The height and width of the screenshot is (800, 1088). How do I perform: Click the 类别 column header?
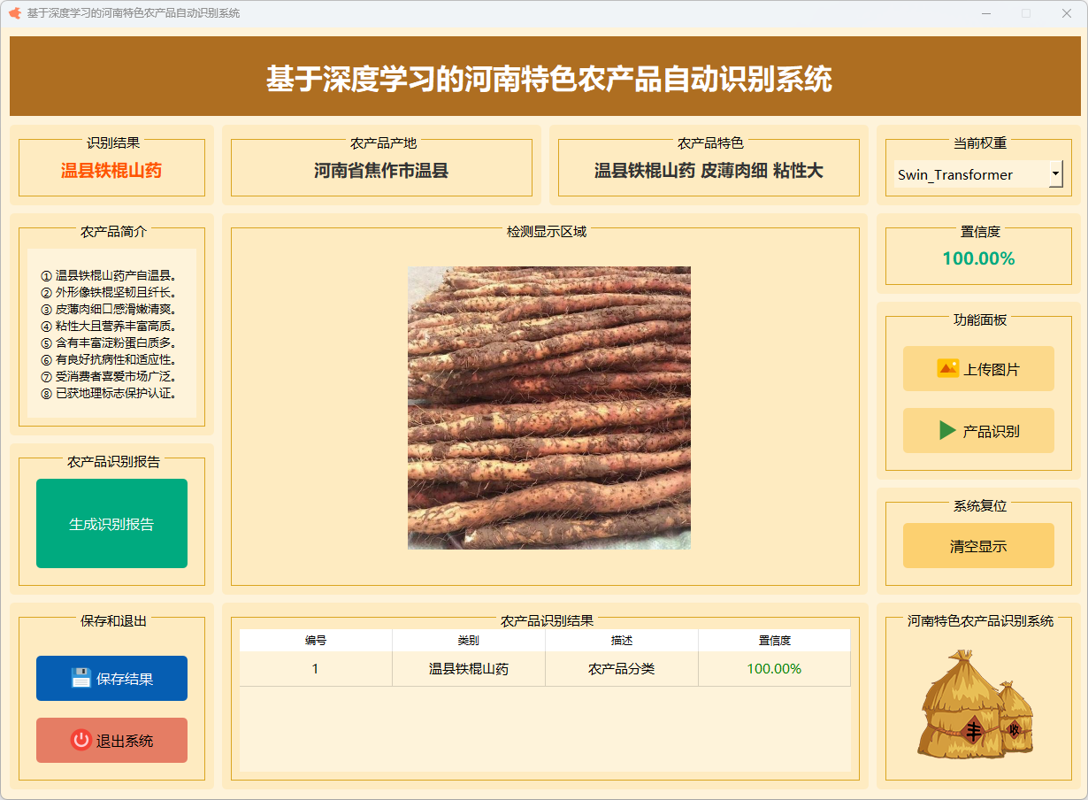pyautogui.click(x=469, y=641)
